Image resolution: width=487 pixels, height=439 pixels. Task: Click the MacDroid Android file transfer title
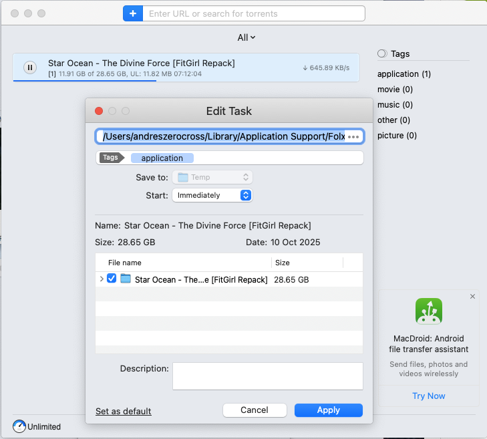tap(429, 343)
